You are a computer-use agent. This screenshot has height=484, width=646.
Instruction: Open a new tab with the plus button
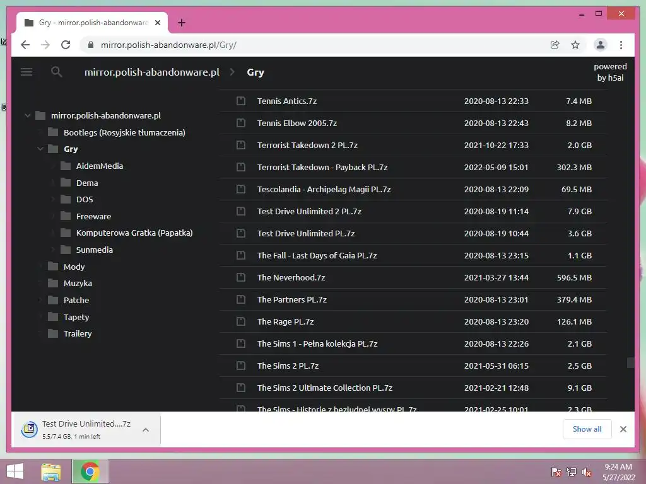pos(181,23)
